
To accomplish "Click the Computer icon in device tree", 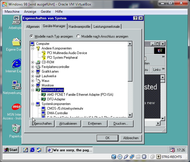I will (32, 44).
